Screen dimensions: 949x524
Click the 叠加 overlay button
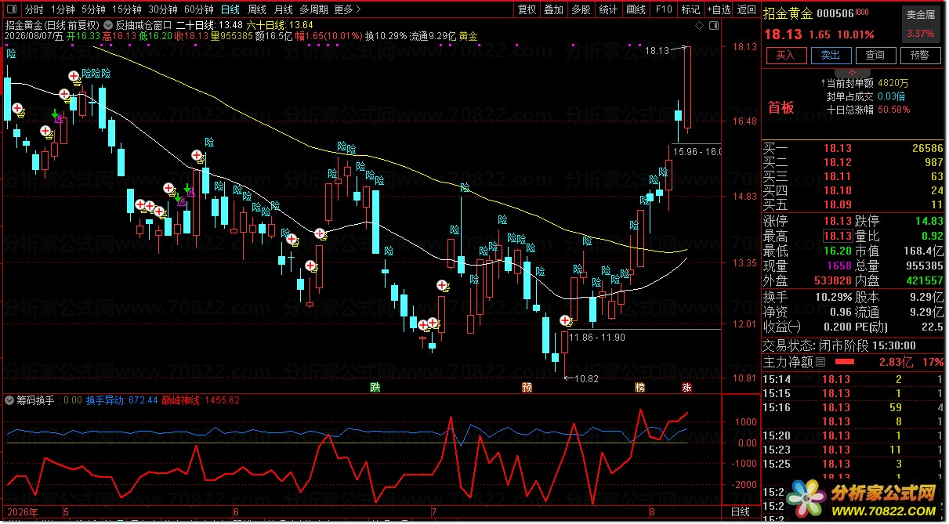pyautogui.click(x=554, y=10)
